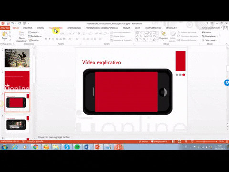Click the Restablecer button
This screenshot has height=172, width=229.
click(x=35, y=36)
